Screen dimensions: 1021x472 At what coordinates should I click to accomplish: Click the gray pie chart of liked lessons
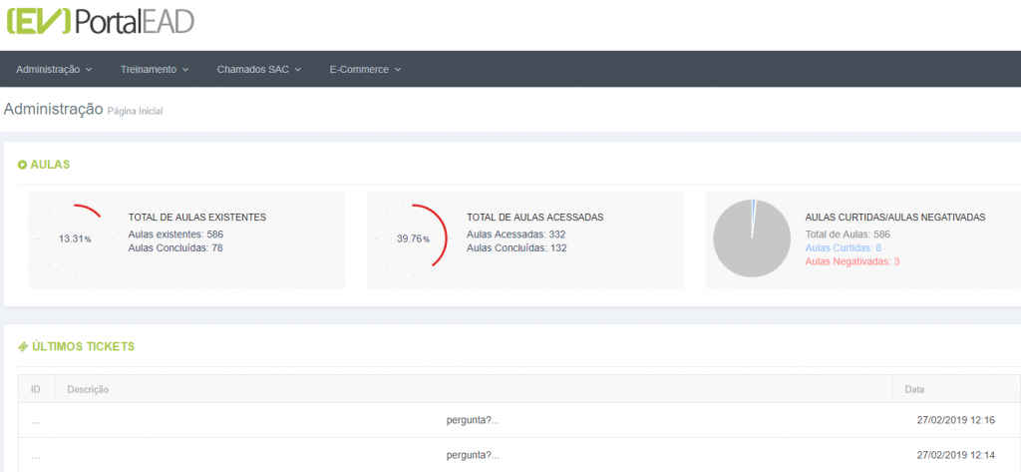(752, 238)
